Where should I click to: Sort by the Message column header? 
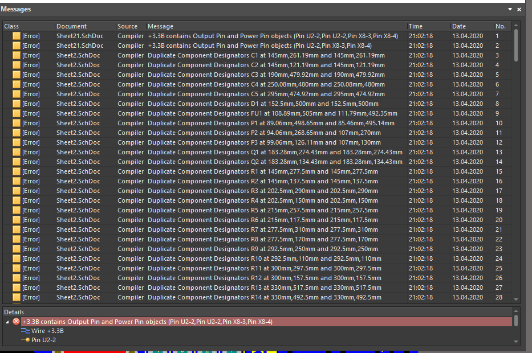point(277,26)
